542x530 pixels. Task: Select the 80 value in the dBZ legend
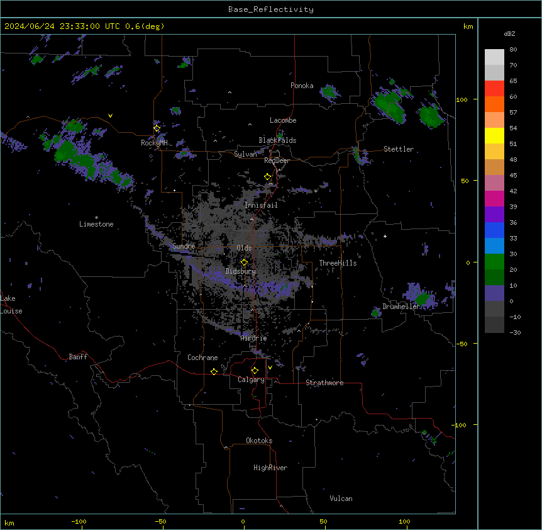[513, 50]
